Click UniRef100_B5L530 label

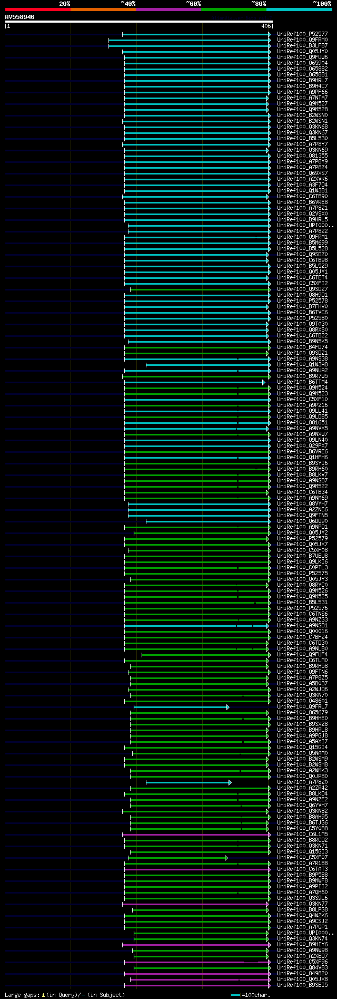(302, 139)
